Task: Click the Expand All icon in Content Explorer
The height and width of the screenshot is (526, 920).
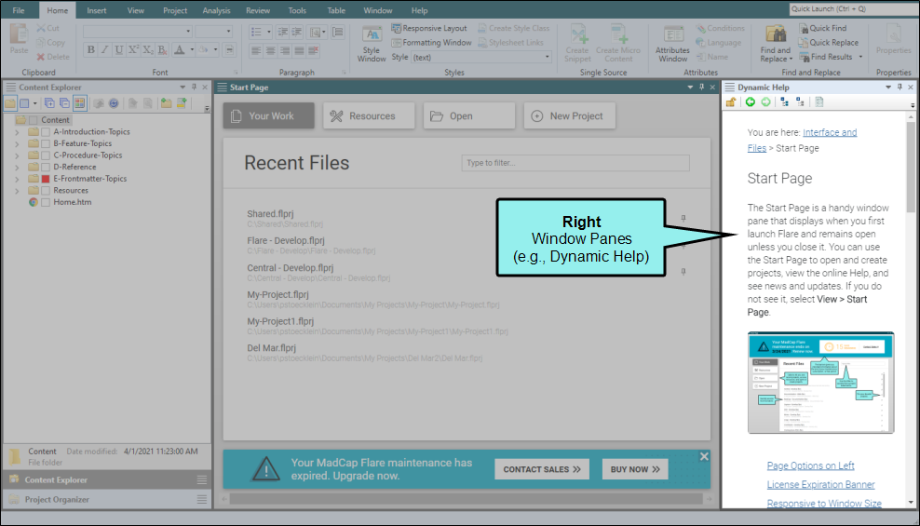Action: pyautogui.click(x=49, y=103)
